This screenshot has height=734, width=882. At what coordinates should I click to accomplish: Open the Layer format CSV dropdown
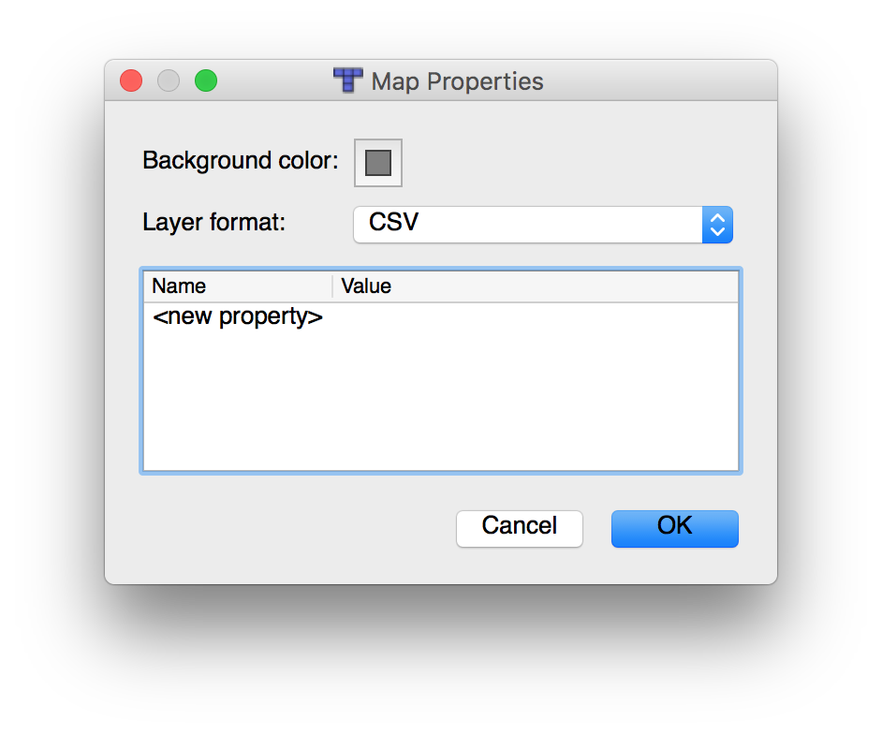(528, 225)
